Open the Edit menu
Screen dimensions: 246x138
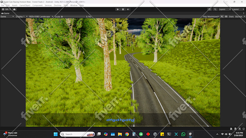pos(8,5)
